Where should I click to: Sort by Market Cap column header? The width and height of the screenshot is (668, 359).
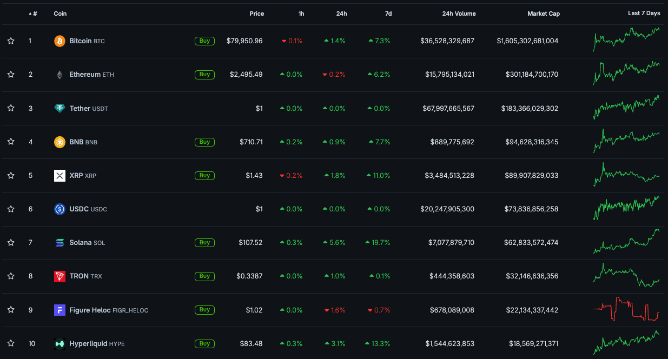[x=544, y=14]
